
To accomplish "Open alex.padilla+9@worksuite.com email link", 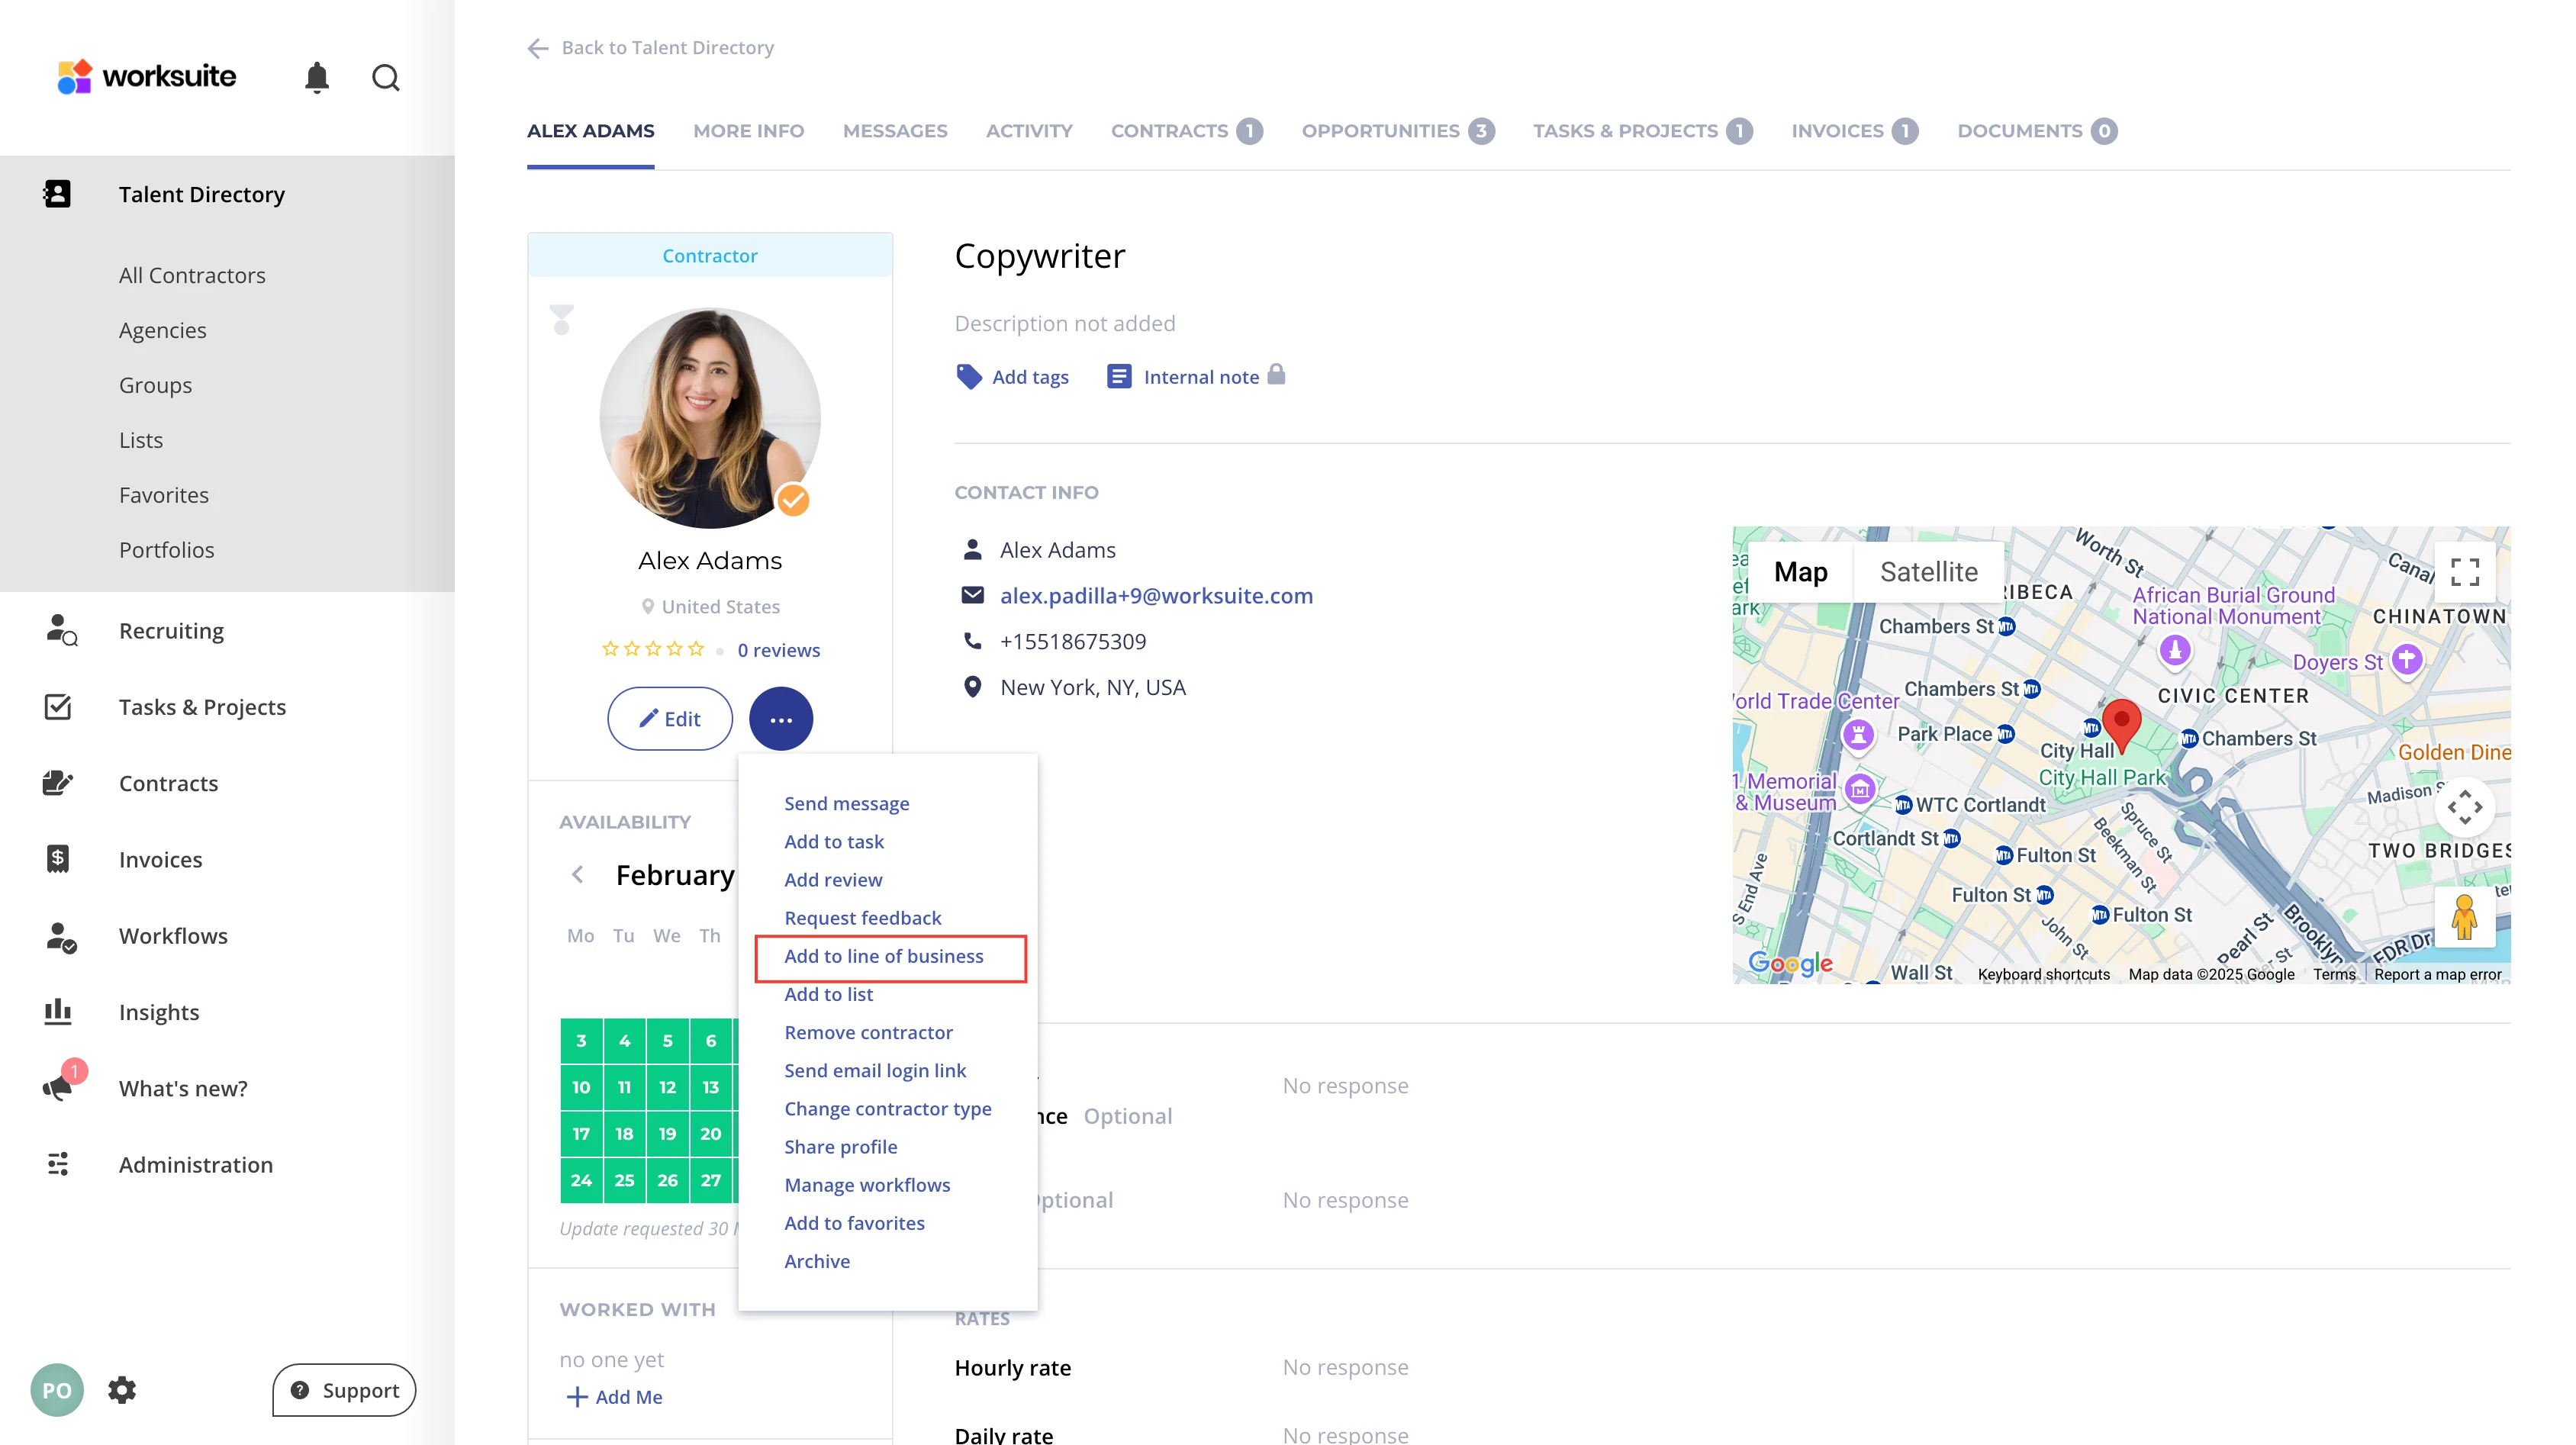I will tap(1156, 595).
